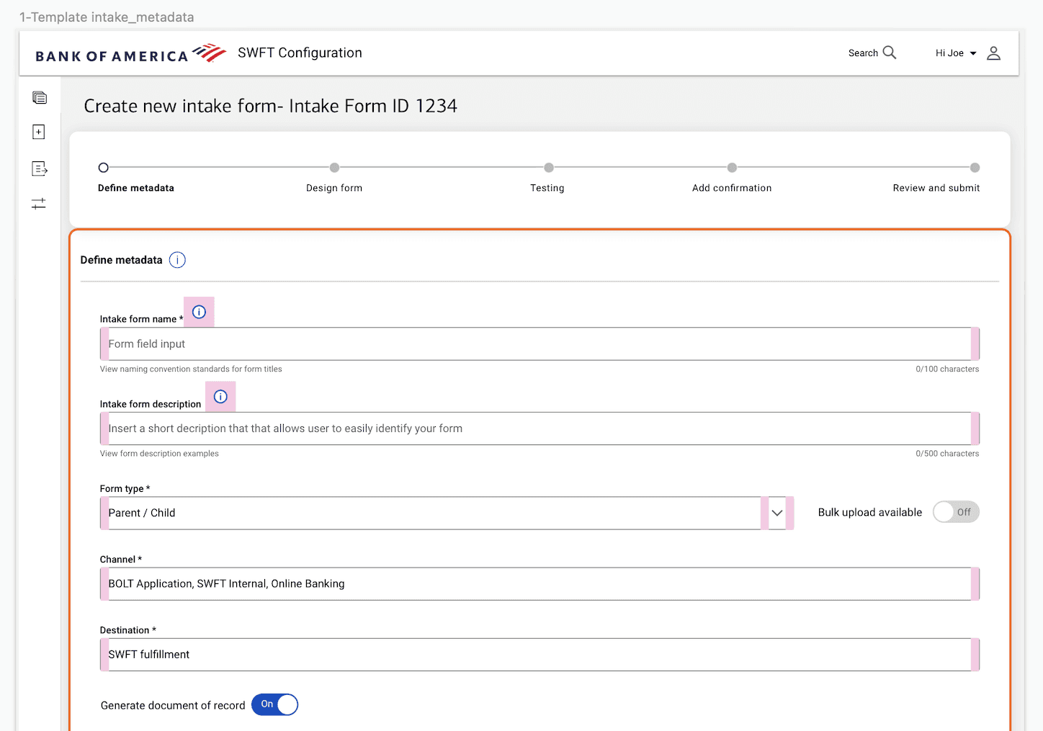
Task: Click the Bank of America logo
Action: pos(130,53)
